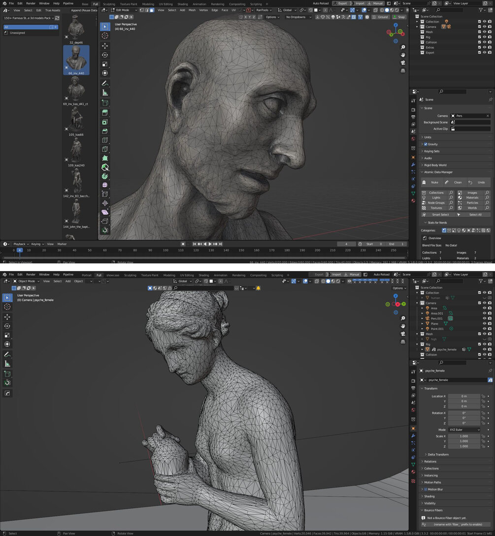Toggle the Gravity checkbox
This screenshot has width=495, height=536.
(426, 144)
